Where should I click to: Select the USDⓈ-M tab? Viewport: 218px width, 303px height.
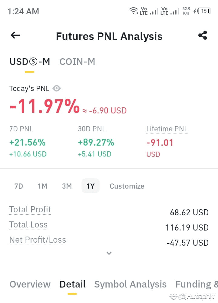(30, 62)
